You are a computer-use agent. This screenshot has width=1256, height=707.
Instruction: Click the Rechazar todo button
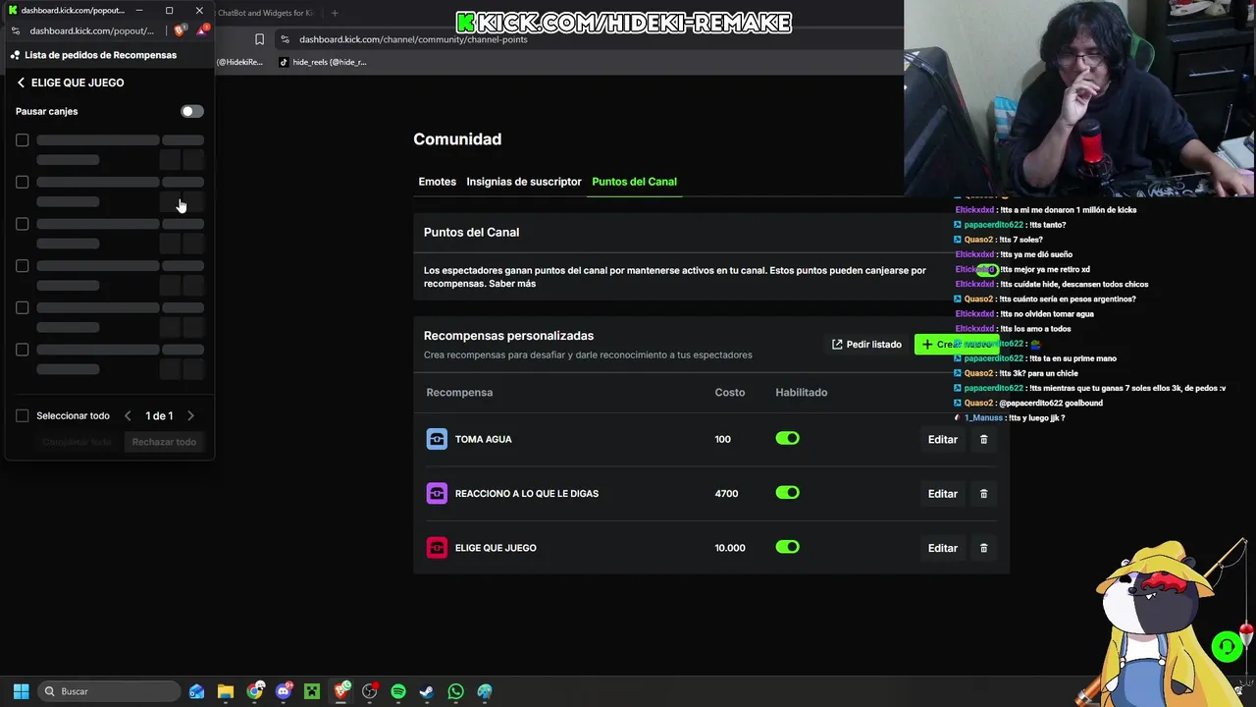[164, 442]
